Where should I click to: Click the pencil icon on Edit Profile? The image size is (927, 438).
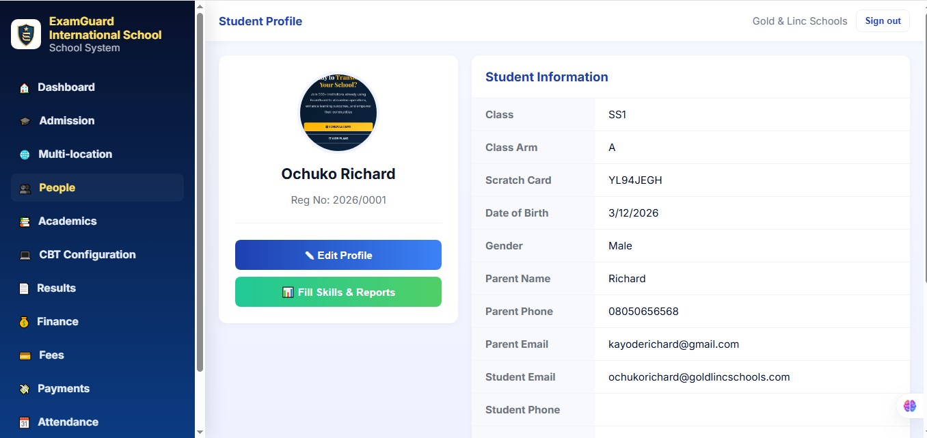tap(308, 254)
